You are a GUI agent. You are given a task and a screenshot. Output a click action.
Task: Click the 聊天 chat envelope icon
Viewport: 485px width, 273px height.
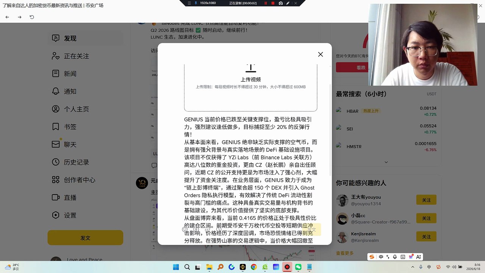(x=56, y=144)
